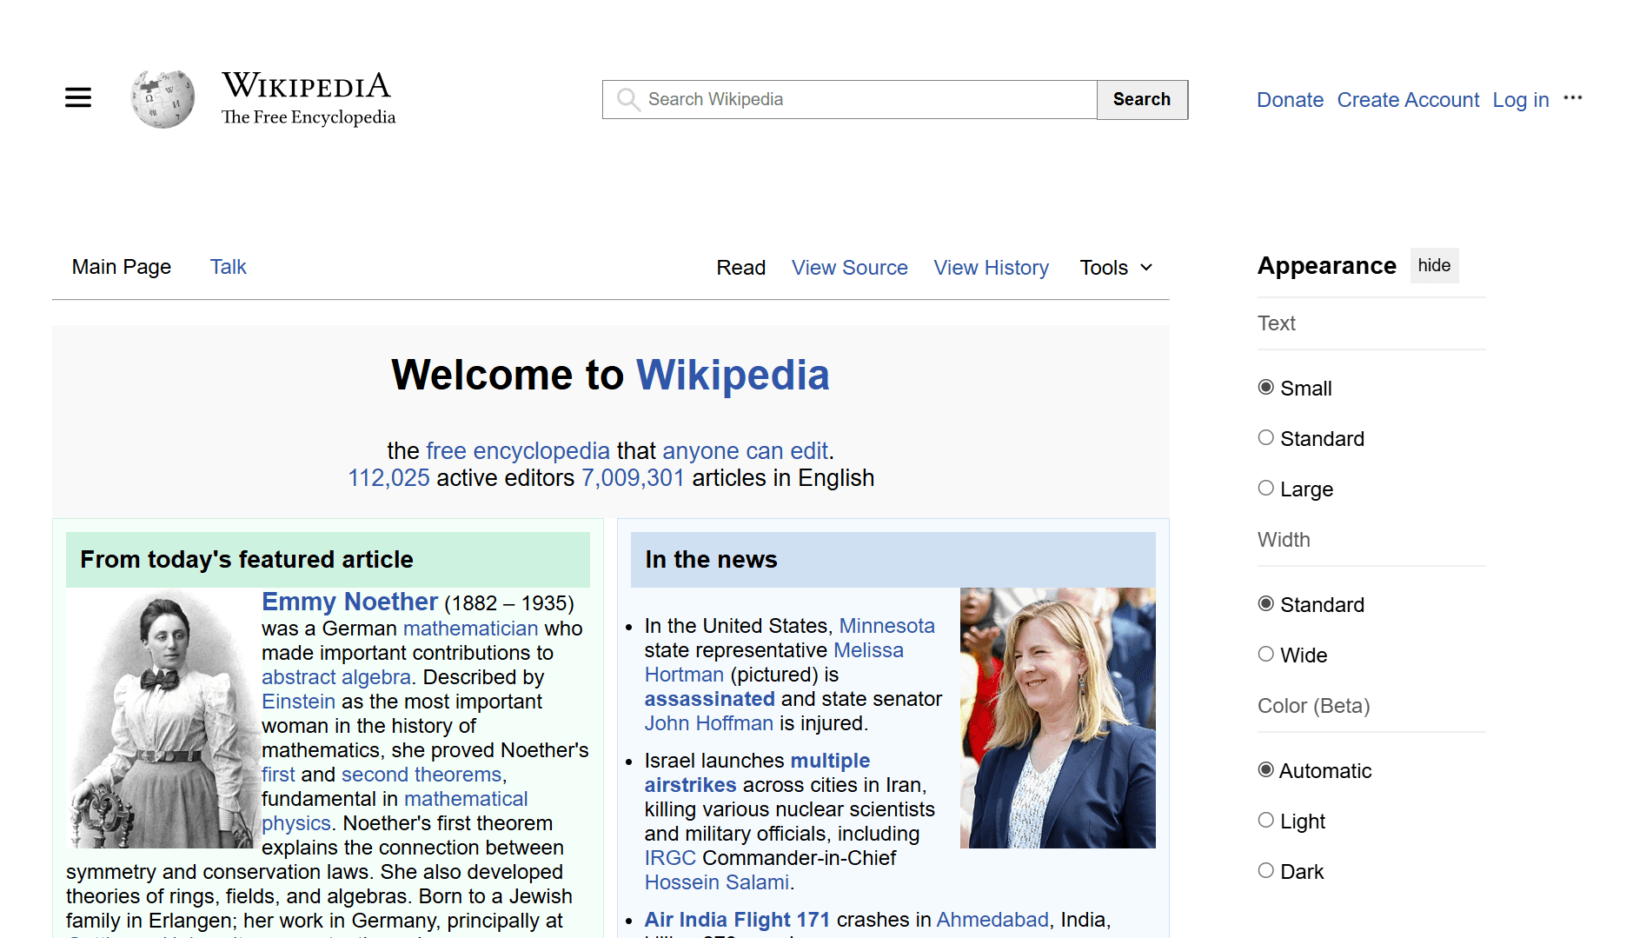Screen dimensions: 1646x938
Task: Expand the Tools dropdown
Action: (1115, 267)
